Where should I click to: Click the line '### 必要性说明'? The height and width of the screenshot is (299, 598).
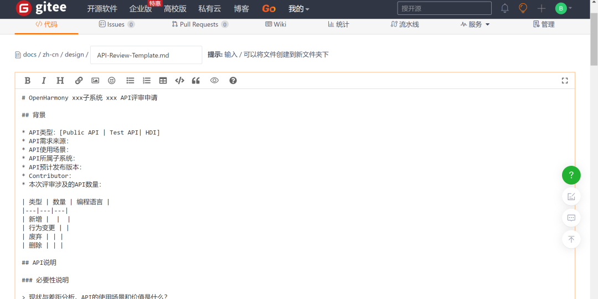click(x=45, y=280)
